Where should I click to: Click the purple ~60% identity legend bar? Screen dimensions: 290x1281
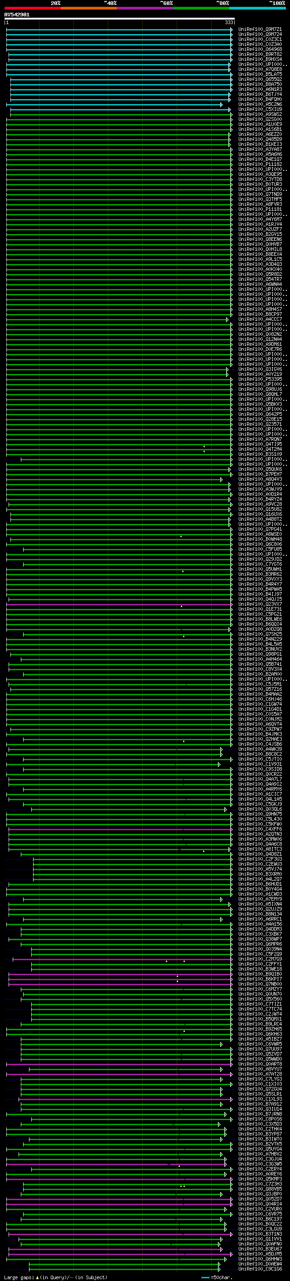tap(145, 9)
